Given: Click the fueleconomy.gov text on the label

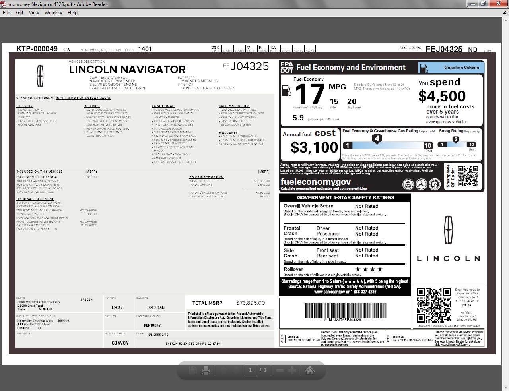Looking at the screenshot, I should point(315,182).
